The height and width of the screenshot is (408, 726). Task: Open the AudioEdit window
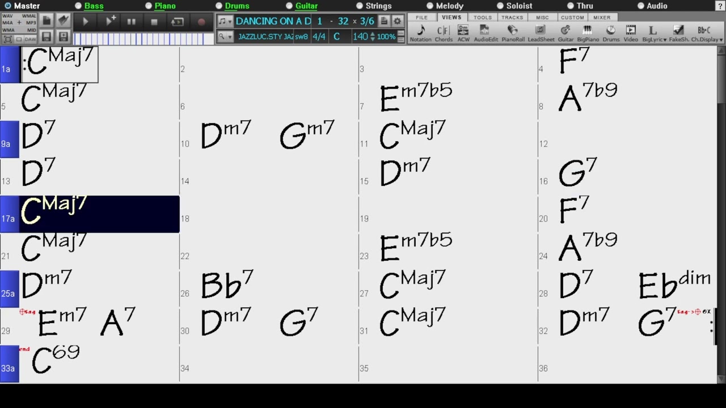pos(486,33)
